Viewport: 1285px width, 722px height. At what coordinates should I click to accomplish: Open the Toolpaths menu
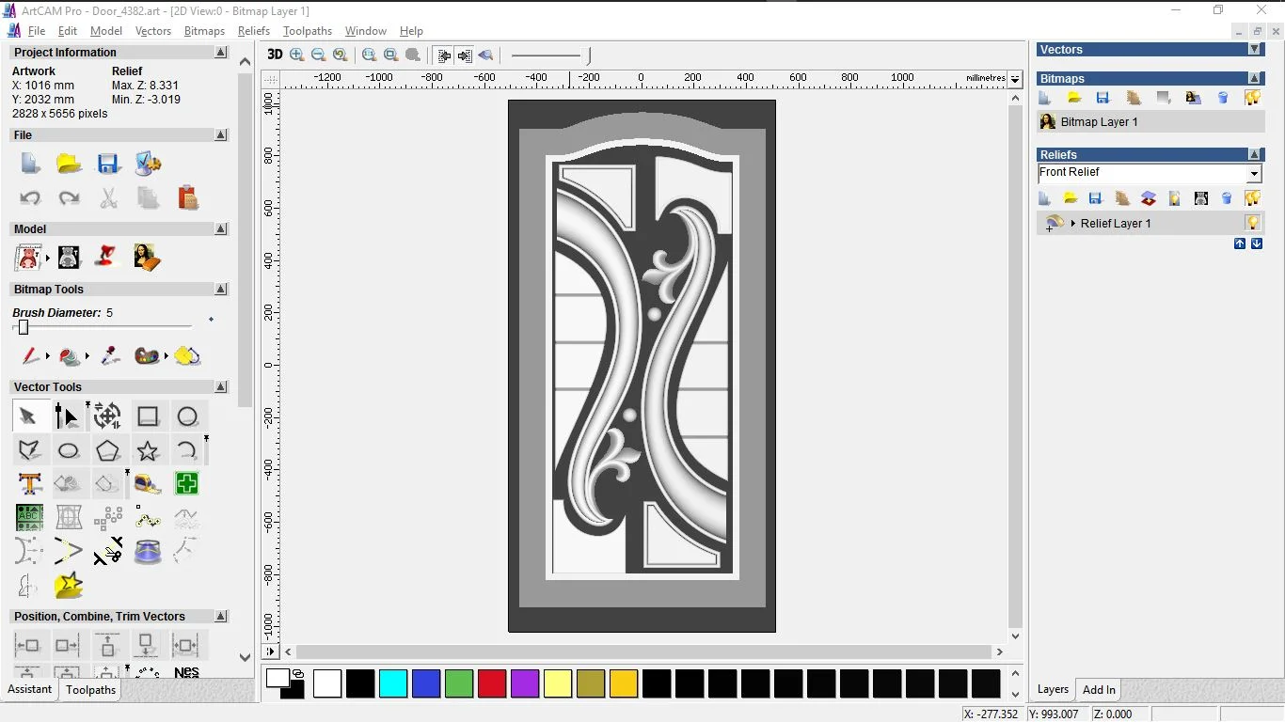(308, 31)
